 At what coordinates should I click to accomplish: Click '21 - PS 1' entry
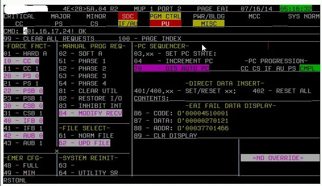(x=21, y=83)
